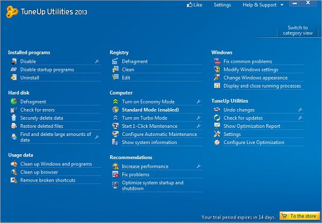
Task: Click the Find and delete large data icon
Action: (x=14, y=136)
